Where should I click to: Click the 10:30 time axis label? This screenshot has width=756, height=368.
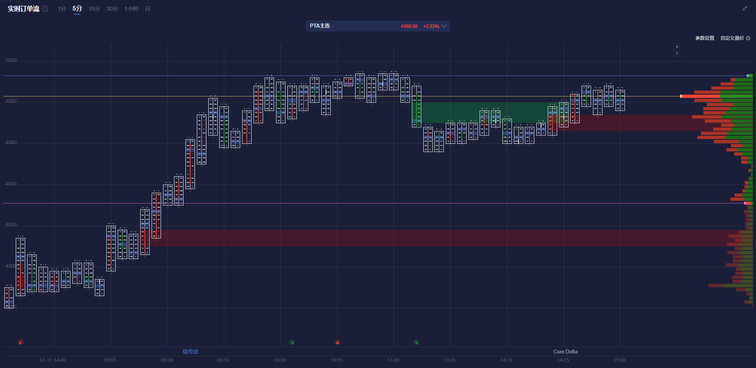point(280,360)
